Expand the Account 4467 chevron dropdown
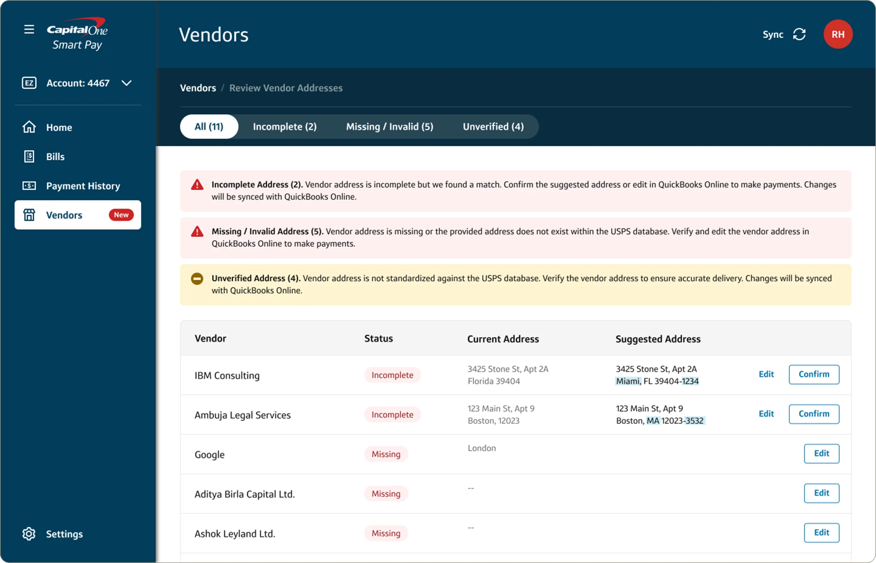 pos(126,83)
